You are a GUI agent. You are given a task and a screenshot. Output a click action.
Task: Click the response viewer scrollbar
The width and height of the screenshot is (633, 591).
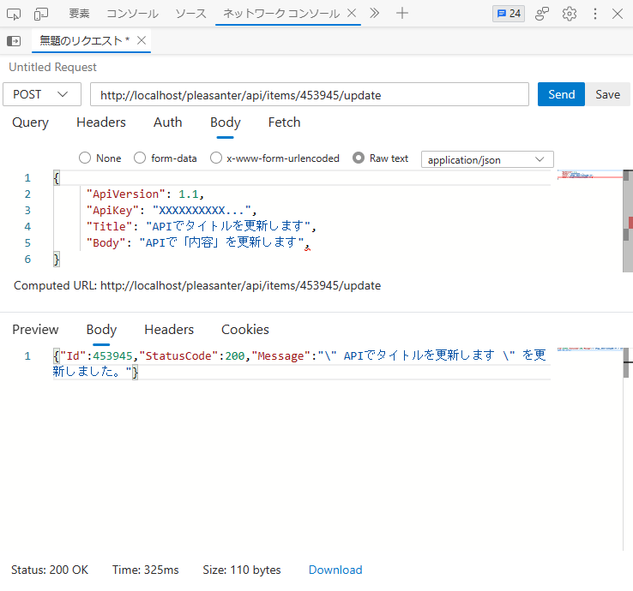tap(626, 363)
